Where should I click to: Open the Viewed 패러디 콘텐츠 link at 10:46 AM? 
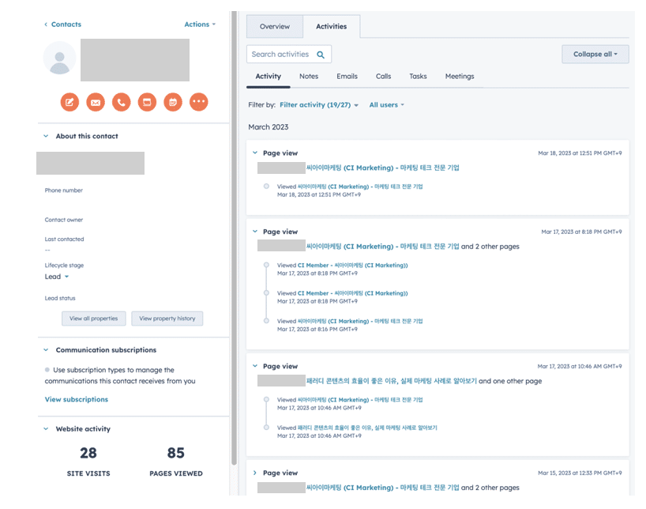[x=367, y=428]
